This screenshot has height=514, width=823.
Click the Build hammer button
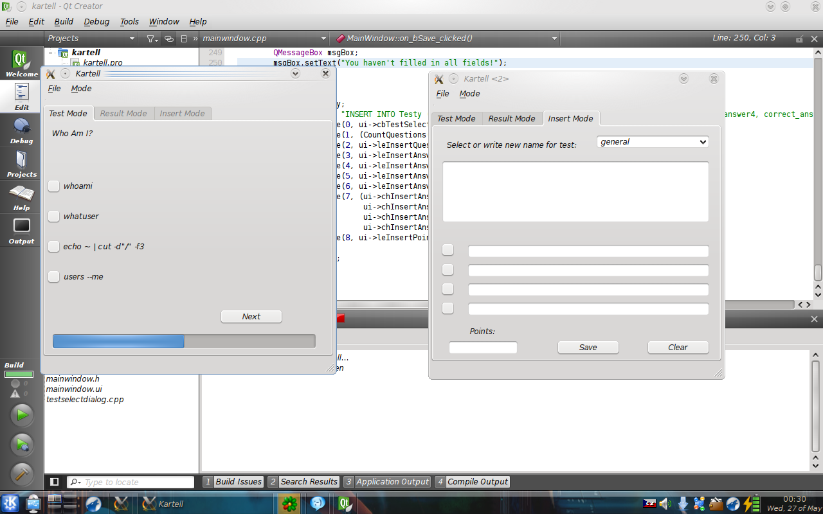point(22,474)
